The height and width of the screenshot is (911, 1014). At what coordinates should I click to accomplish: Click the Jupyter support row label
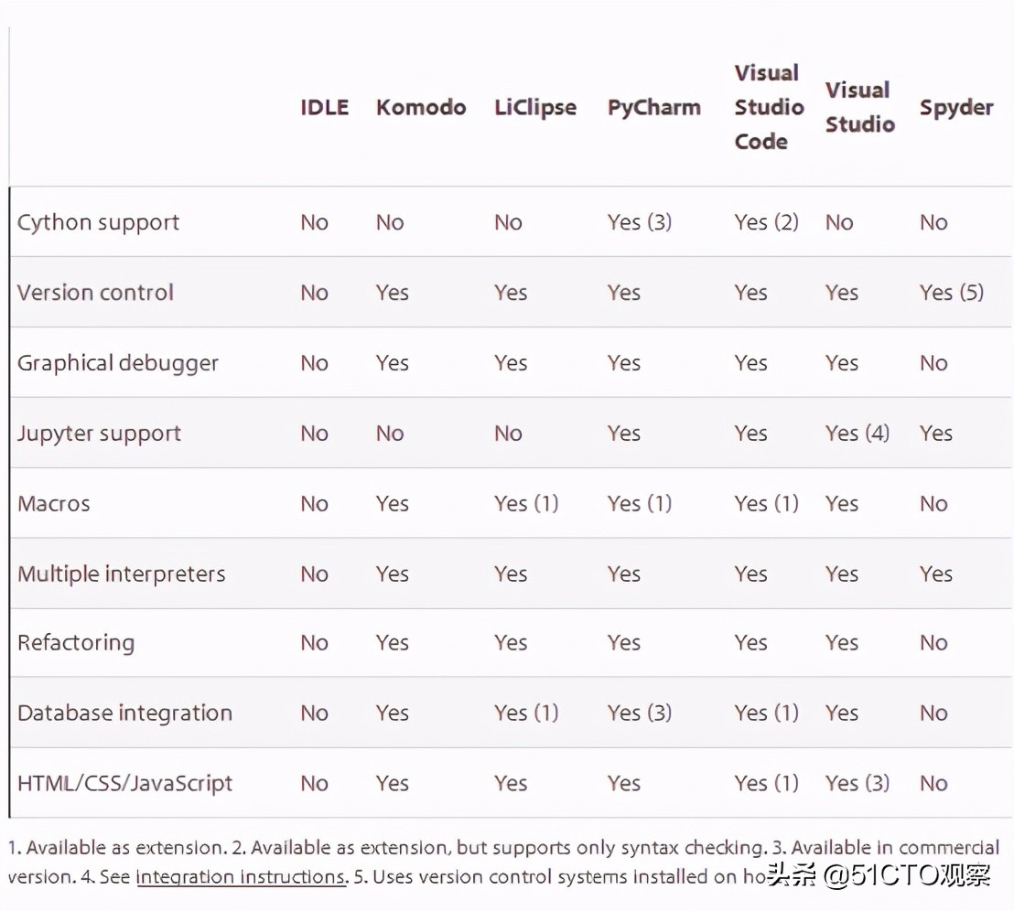pyautogui.click(x=99, y=434)
